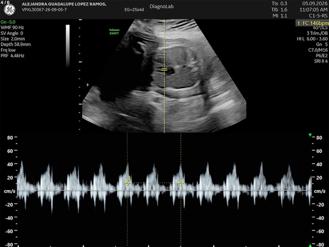Screen dimensions: 329x247
Task: Click the SV Angle 0 parameter
Action: (x=12, y=33)
